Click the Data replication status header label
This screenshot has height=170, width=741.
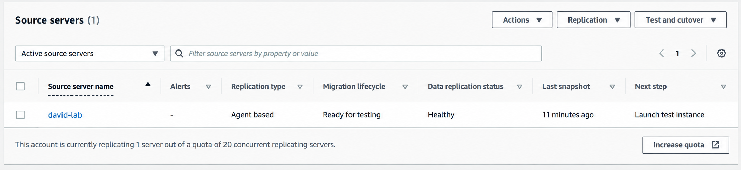point(466,87)
